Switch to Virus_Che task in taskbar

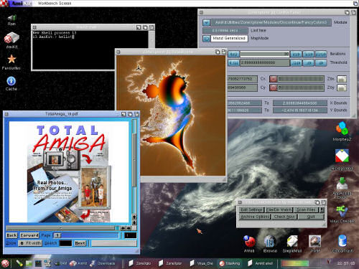201,263
